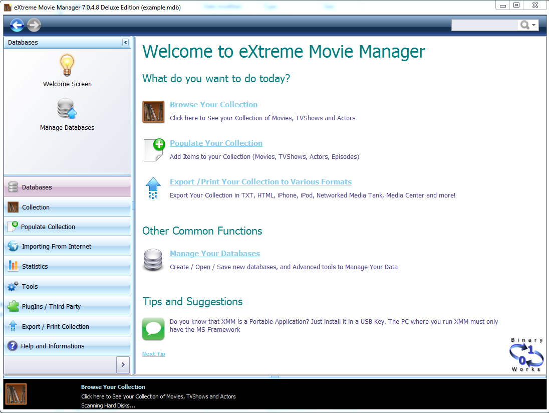Click the blue export arrow icon in welcome pane
Screen dimensions: 549x413
click(x=153, y=188)
